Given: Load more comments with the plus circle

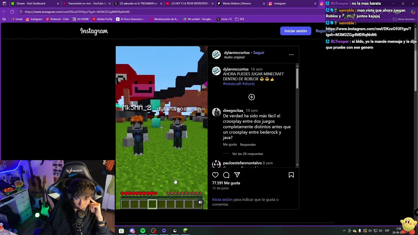Looking at the screenshot, I should tap(251, 97).
